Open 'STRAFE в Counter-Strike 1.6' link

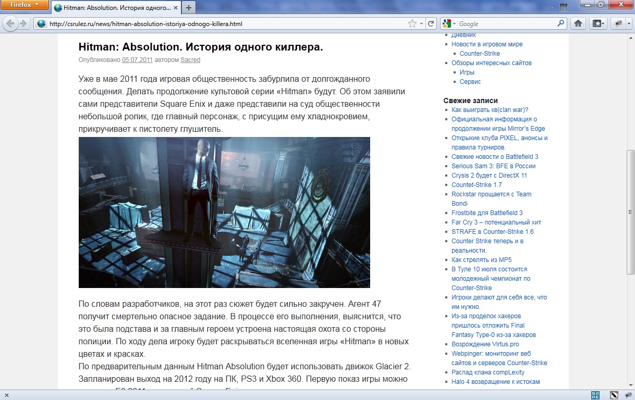pyautogui.click(x=493, y=232)
